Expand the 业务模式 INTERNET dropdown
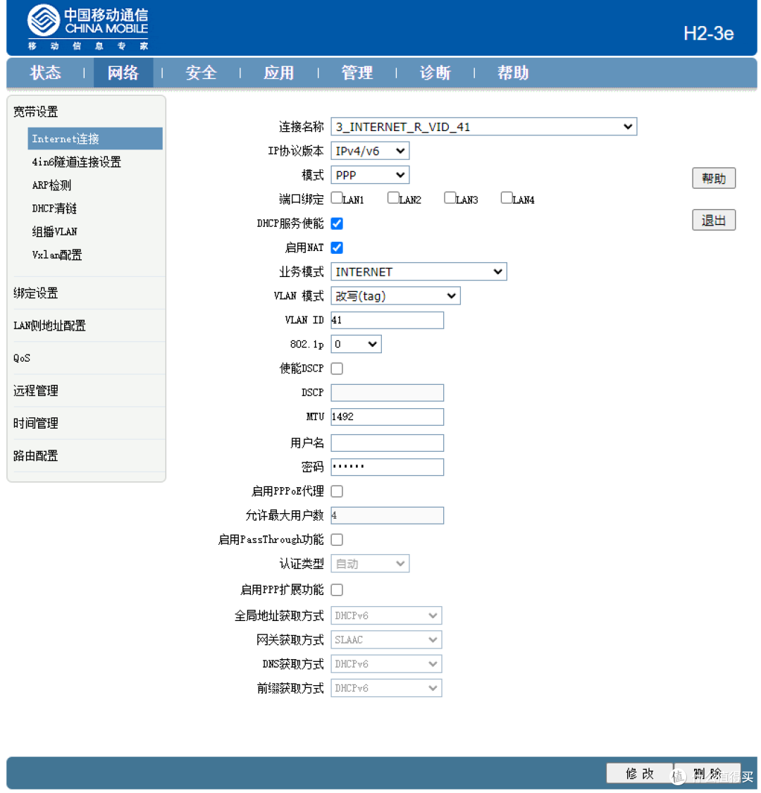This screenshot has height=793, width=761. tap(419, 271)
